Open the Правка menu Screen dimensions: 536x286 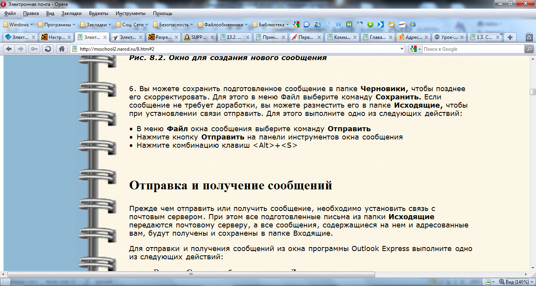tap(31, 13)
